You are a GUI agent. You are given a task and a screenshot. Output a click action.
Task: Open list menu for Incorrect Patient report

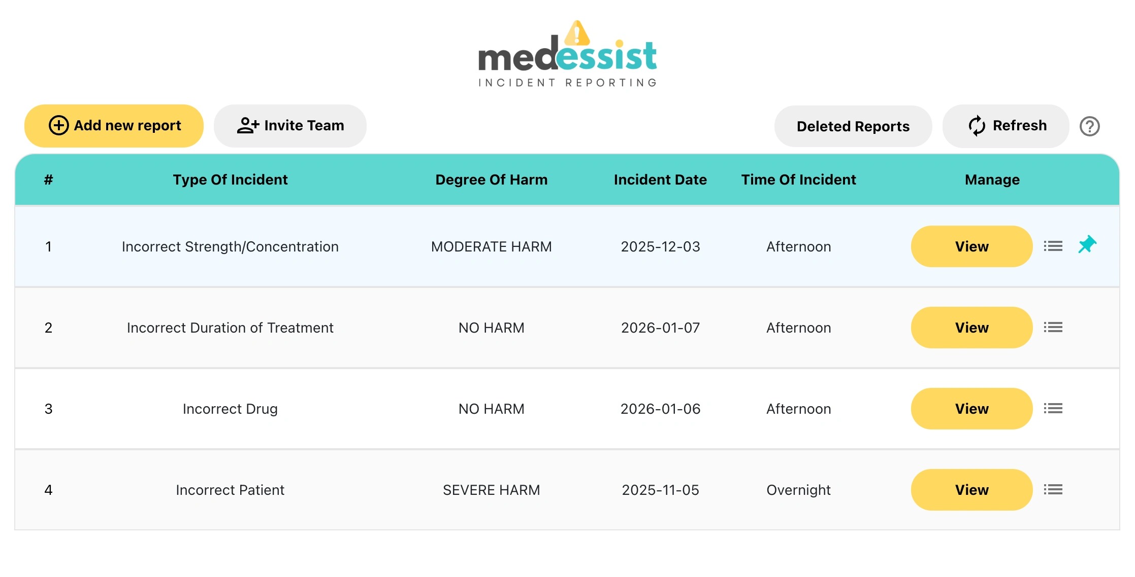coord(1053,490)
